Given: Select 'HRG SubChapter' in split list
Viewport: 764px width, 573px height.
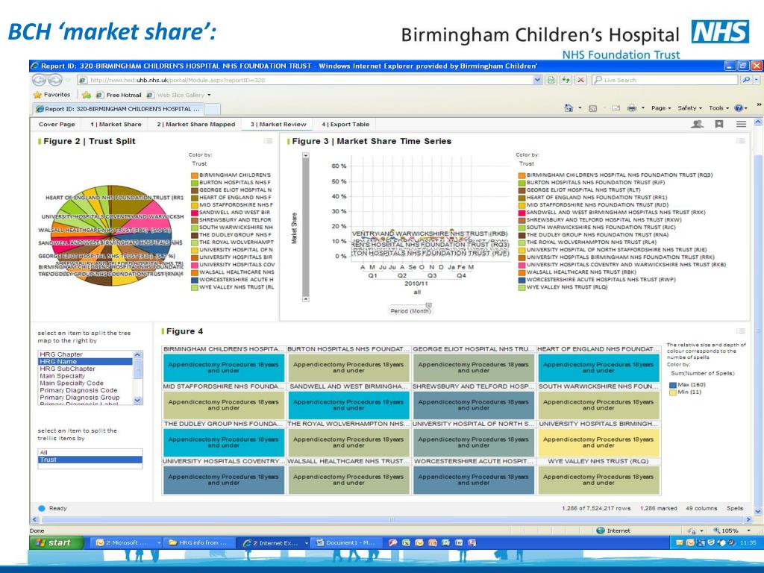Looking at the screenshot, I should (x=85, y=369).
